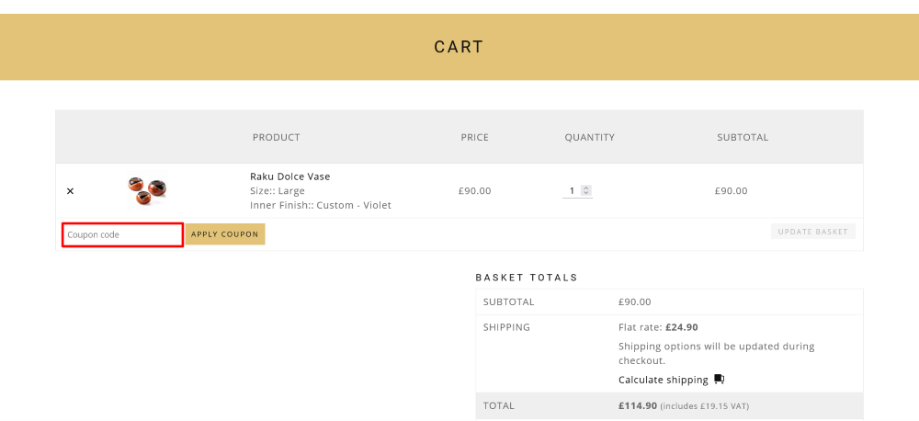This screenshot has width=919, height=421.
Task: Select the SHIPPING label in basket totals
Action: [506, 327]
